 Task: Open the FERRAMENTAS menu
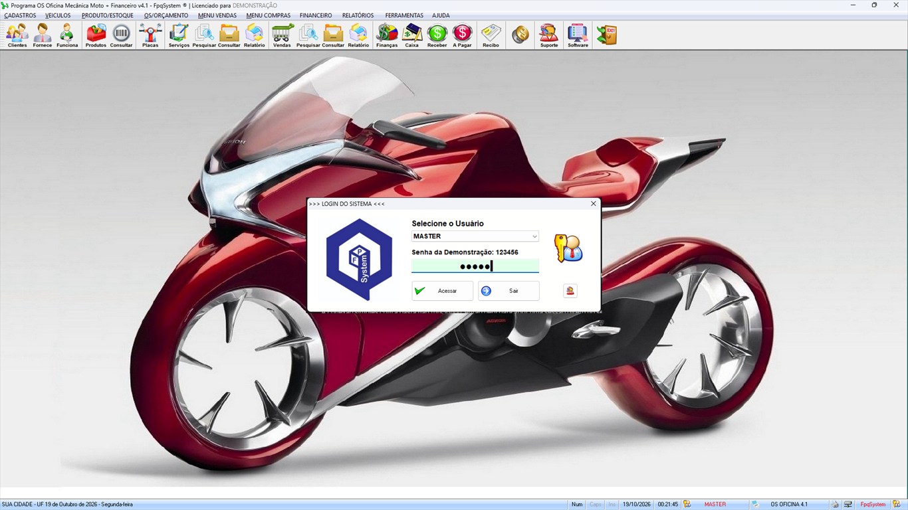[404, 15]
